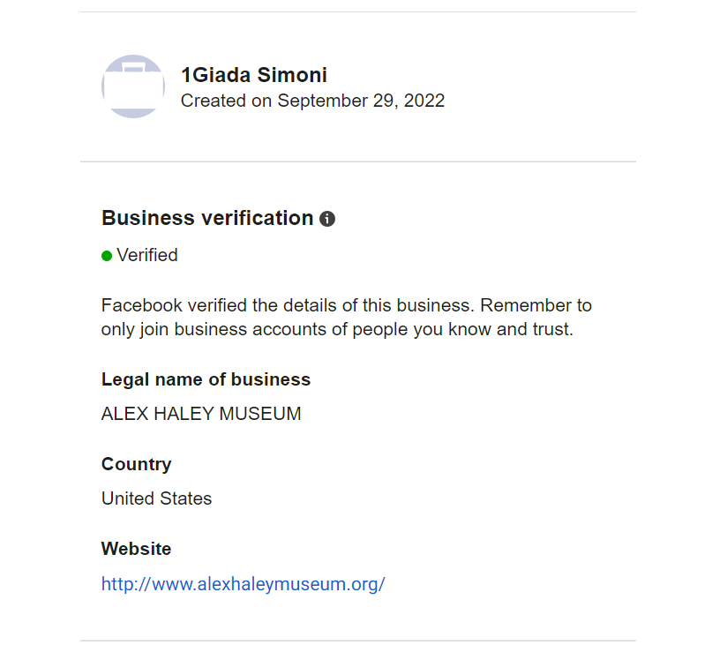Select the ALEX HALEY MUSEUM text
Screen dimensions: 712x652
point(201,414)
